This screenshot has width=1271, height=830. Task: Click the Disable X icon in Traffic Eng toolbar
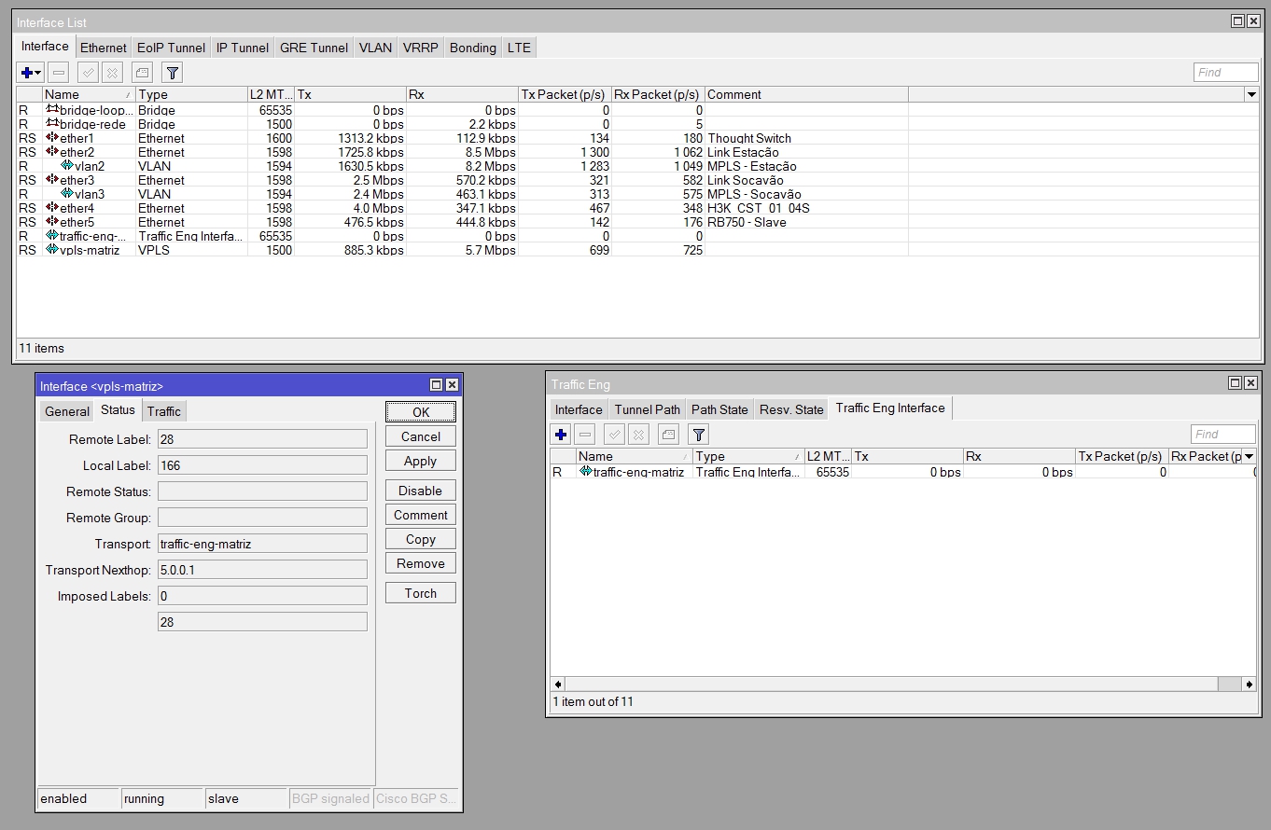pos(638,435)
